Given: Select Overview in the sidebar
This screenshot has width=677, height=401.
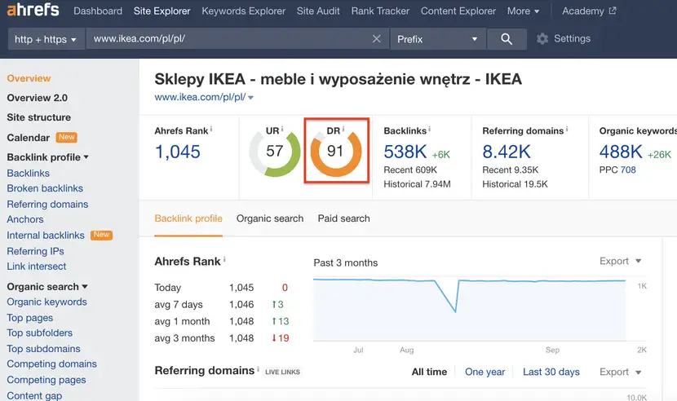Looking at the screenshot, I should point(29,78).
